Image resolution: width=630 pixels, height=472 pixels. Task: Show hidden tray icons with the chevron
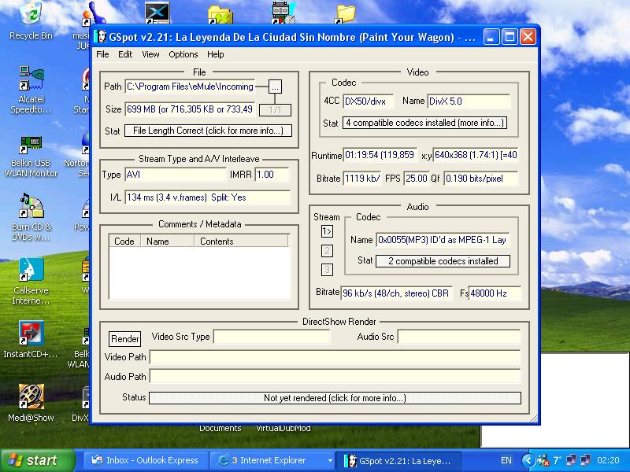pyautogui.click(x=528, y=460)
